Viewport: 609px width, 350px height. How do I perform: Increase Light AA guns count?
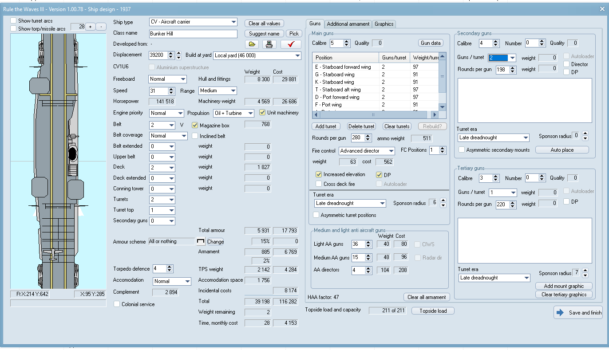pyautogui.click(x=368, y=242)
